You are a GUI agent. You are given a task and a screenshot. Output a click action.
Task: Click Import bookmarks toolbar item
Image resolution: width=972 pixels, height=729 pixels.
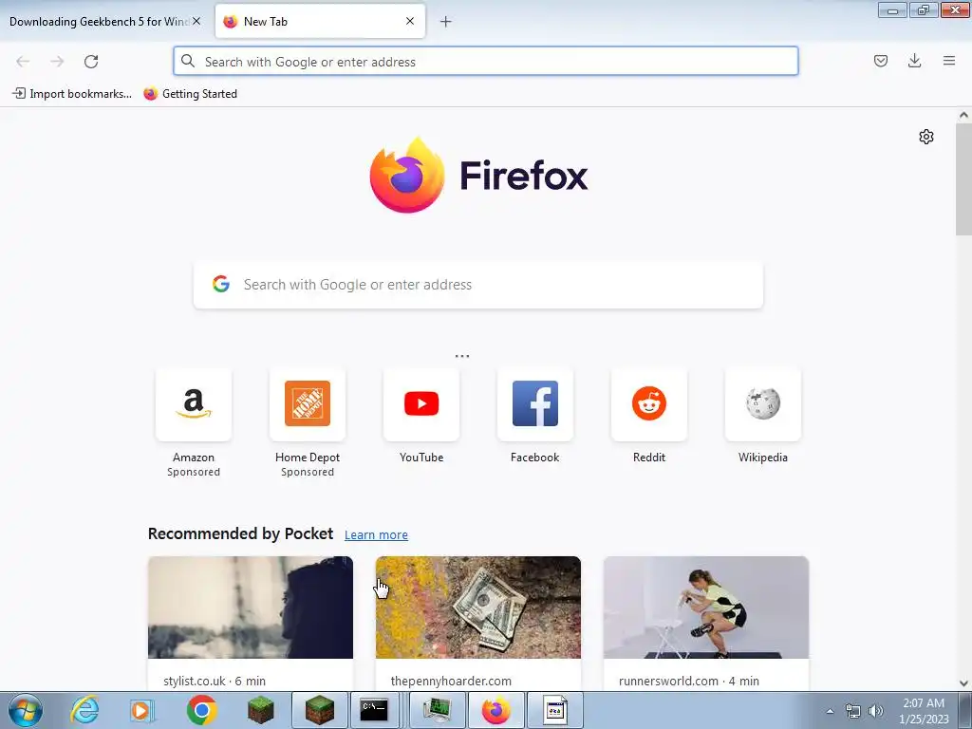point(72,94)
